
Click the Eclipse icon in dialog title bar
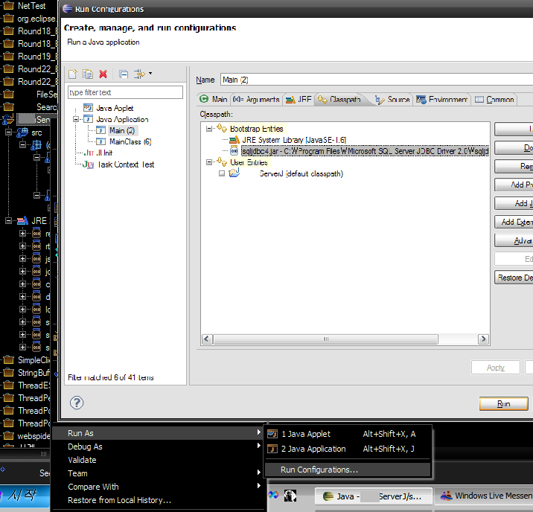pyautogui.click(x=68, y=8)
